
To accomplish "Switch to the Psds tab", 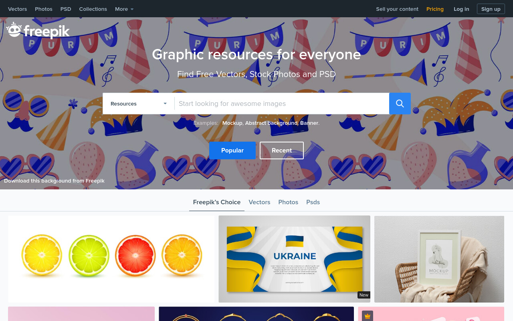I will tap(313, 202).
